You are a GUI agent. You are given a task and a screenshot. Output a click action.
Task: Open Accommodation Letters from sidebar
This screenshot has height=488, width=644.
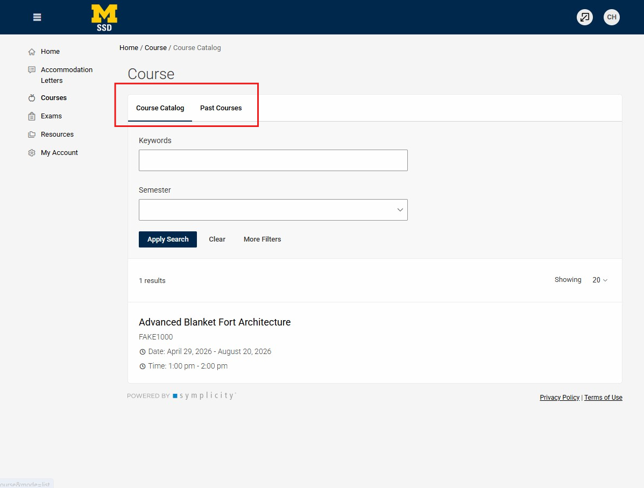(67, 75)
